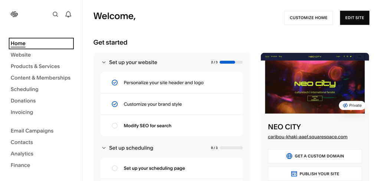Click Personalize your site header and logo text
The height and width of the screenshot is (181, 380).
pos(164,83)
